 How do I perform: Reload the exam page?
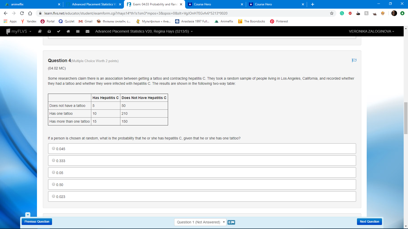[x=22, y=13]
